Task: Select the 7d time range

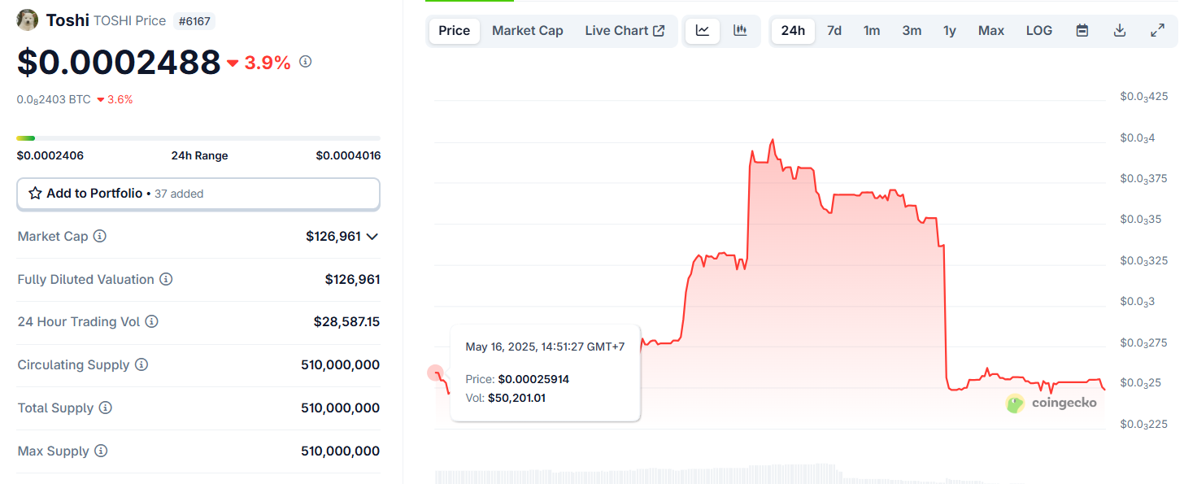Action: (x=834, y=31)
